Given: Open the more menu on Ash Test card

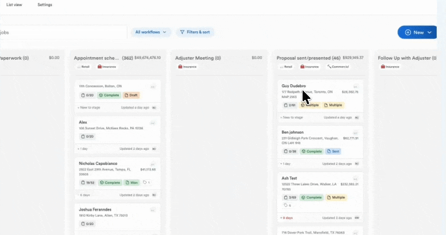Looking at the screenshot, I should pyautogui.click(x=355, y=179).
